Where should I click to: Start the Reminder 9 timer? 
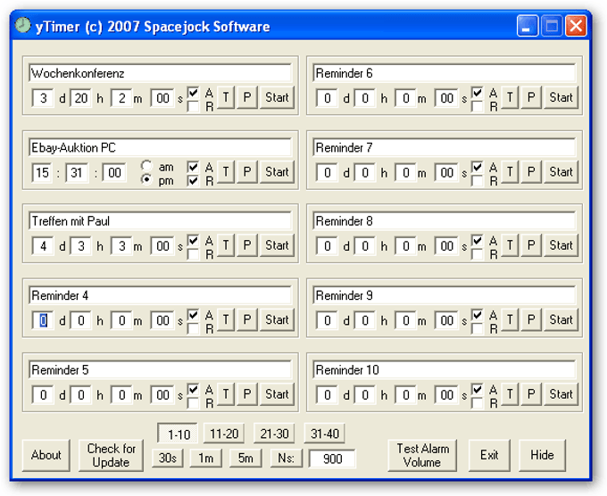pyautogui.click(x=561, y=320)
